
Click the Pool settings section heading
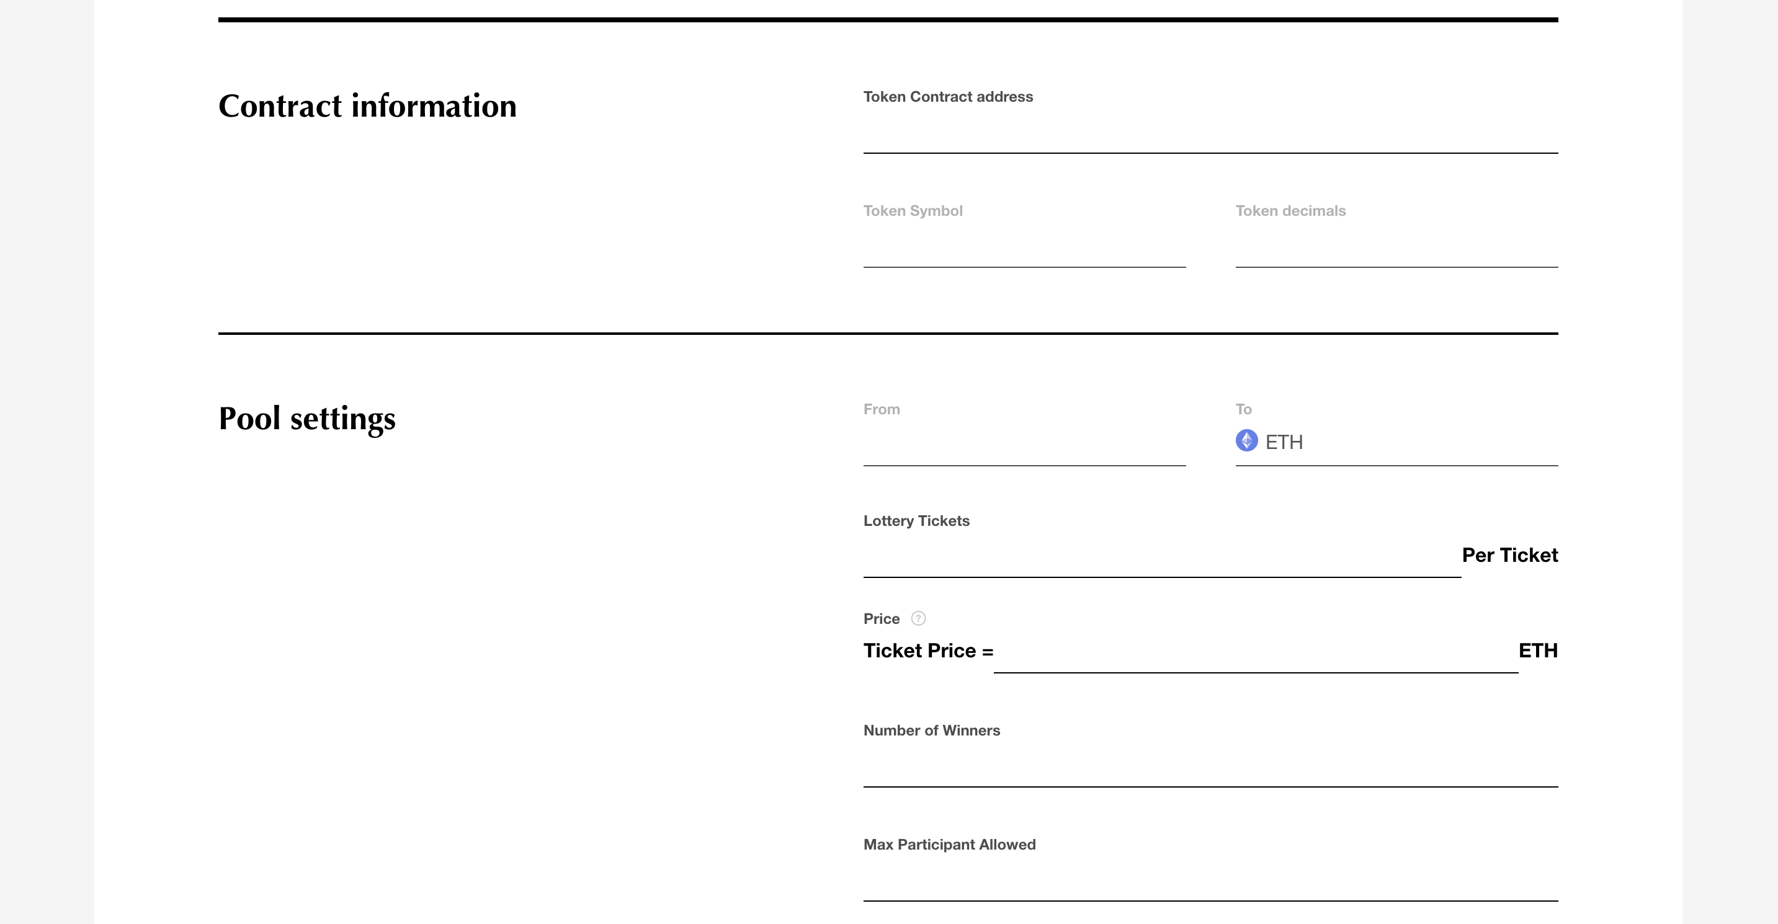(307, 418)
